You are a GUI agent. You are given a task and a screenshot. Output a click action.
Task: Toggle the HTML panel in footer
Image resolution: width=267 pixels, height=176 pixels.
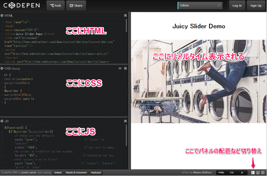(x=221, y=173)
